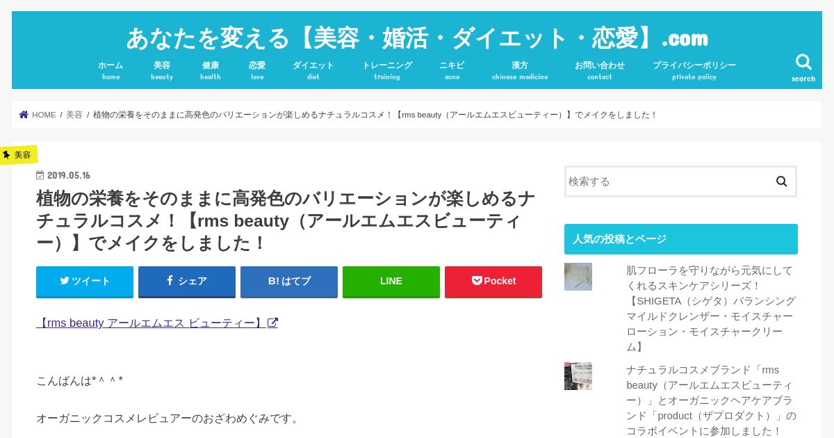Select 恋愛 love menu item
This screenshot has width=834, height=438.
tap(257, 70)
